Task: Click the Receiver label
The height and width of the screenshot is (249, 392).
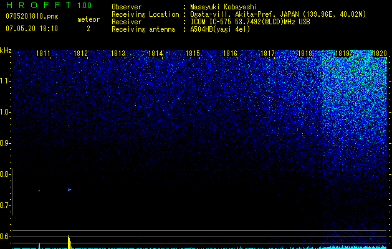Action: (x=127, y=22)
